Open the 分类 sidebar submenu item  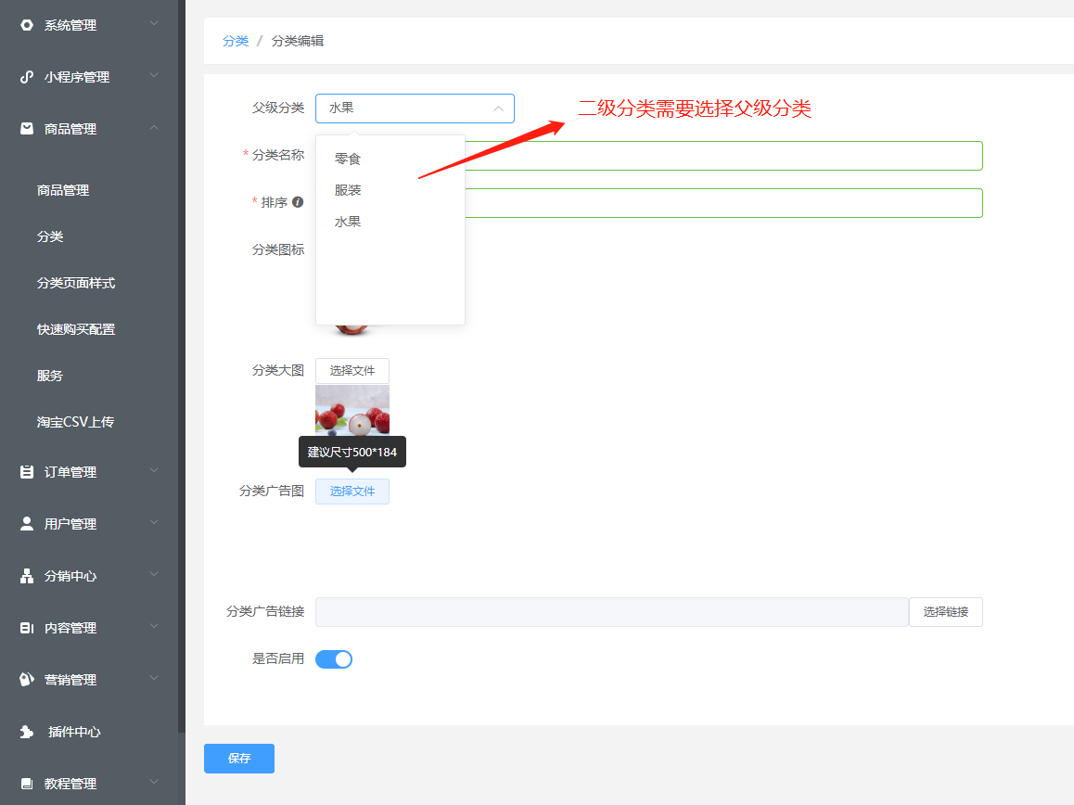click(50, 236)
